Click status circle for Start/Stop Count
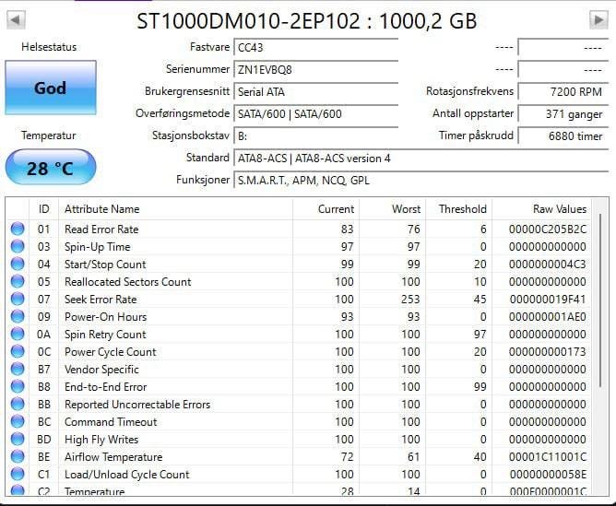The height and width of the screenshot is (506, 616). click(18, 264)
